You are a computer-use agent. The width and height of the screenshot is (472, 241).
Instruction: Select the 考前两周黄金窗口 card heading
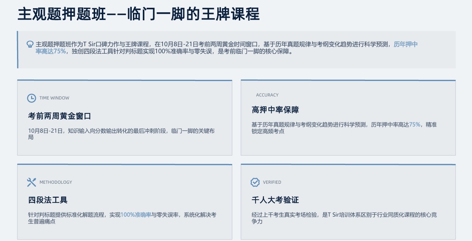point(60,116)
